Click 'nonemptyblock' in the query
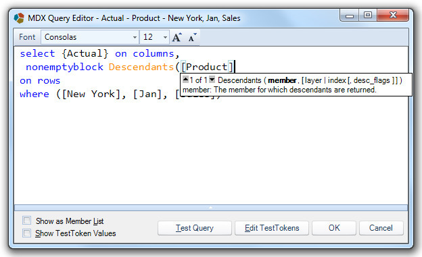The image size is (422, 257). (x=64, y=67)
